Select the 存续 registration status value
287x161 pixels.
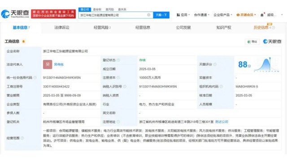142,60
